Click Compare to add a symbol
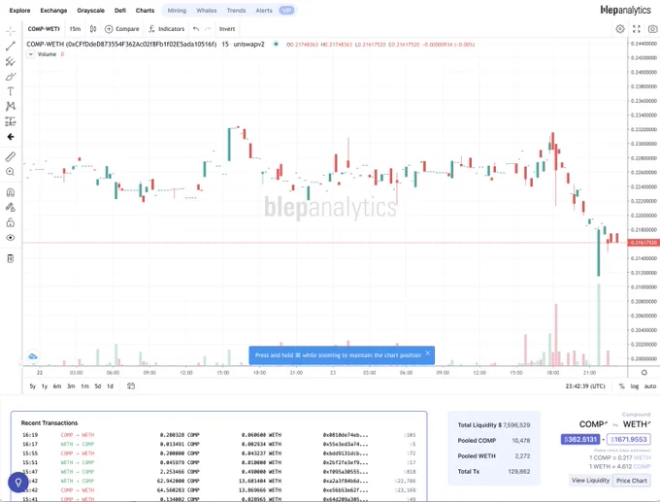Viewport: 660px width, 502px height. [122, 28]
